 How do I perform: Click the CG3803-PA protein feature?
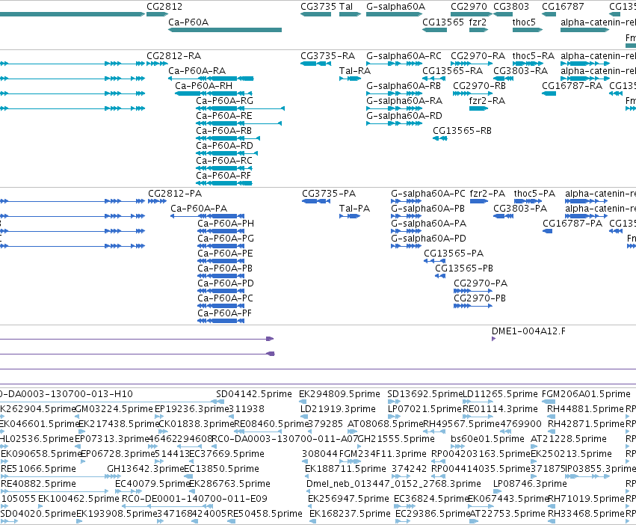click(504, 216)
